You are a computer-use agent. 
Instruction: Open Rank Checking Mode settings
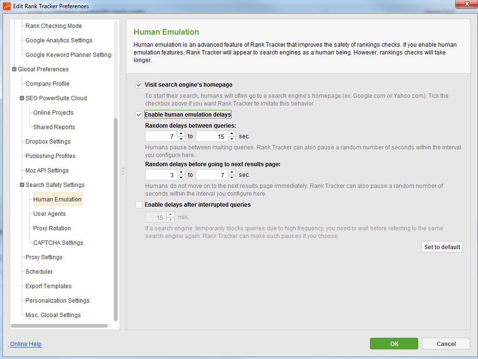point(54,26)
